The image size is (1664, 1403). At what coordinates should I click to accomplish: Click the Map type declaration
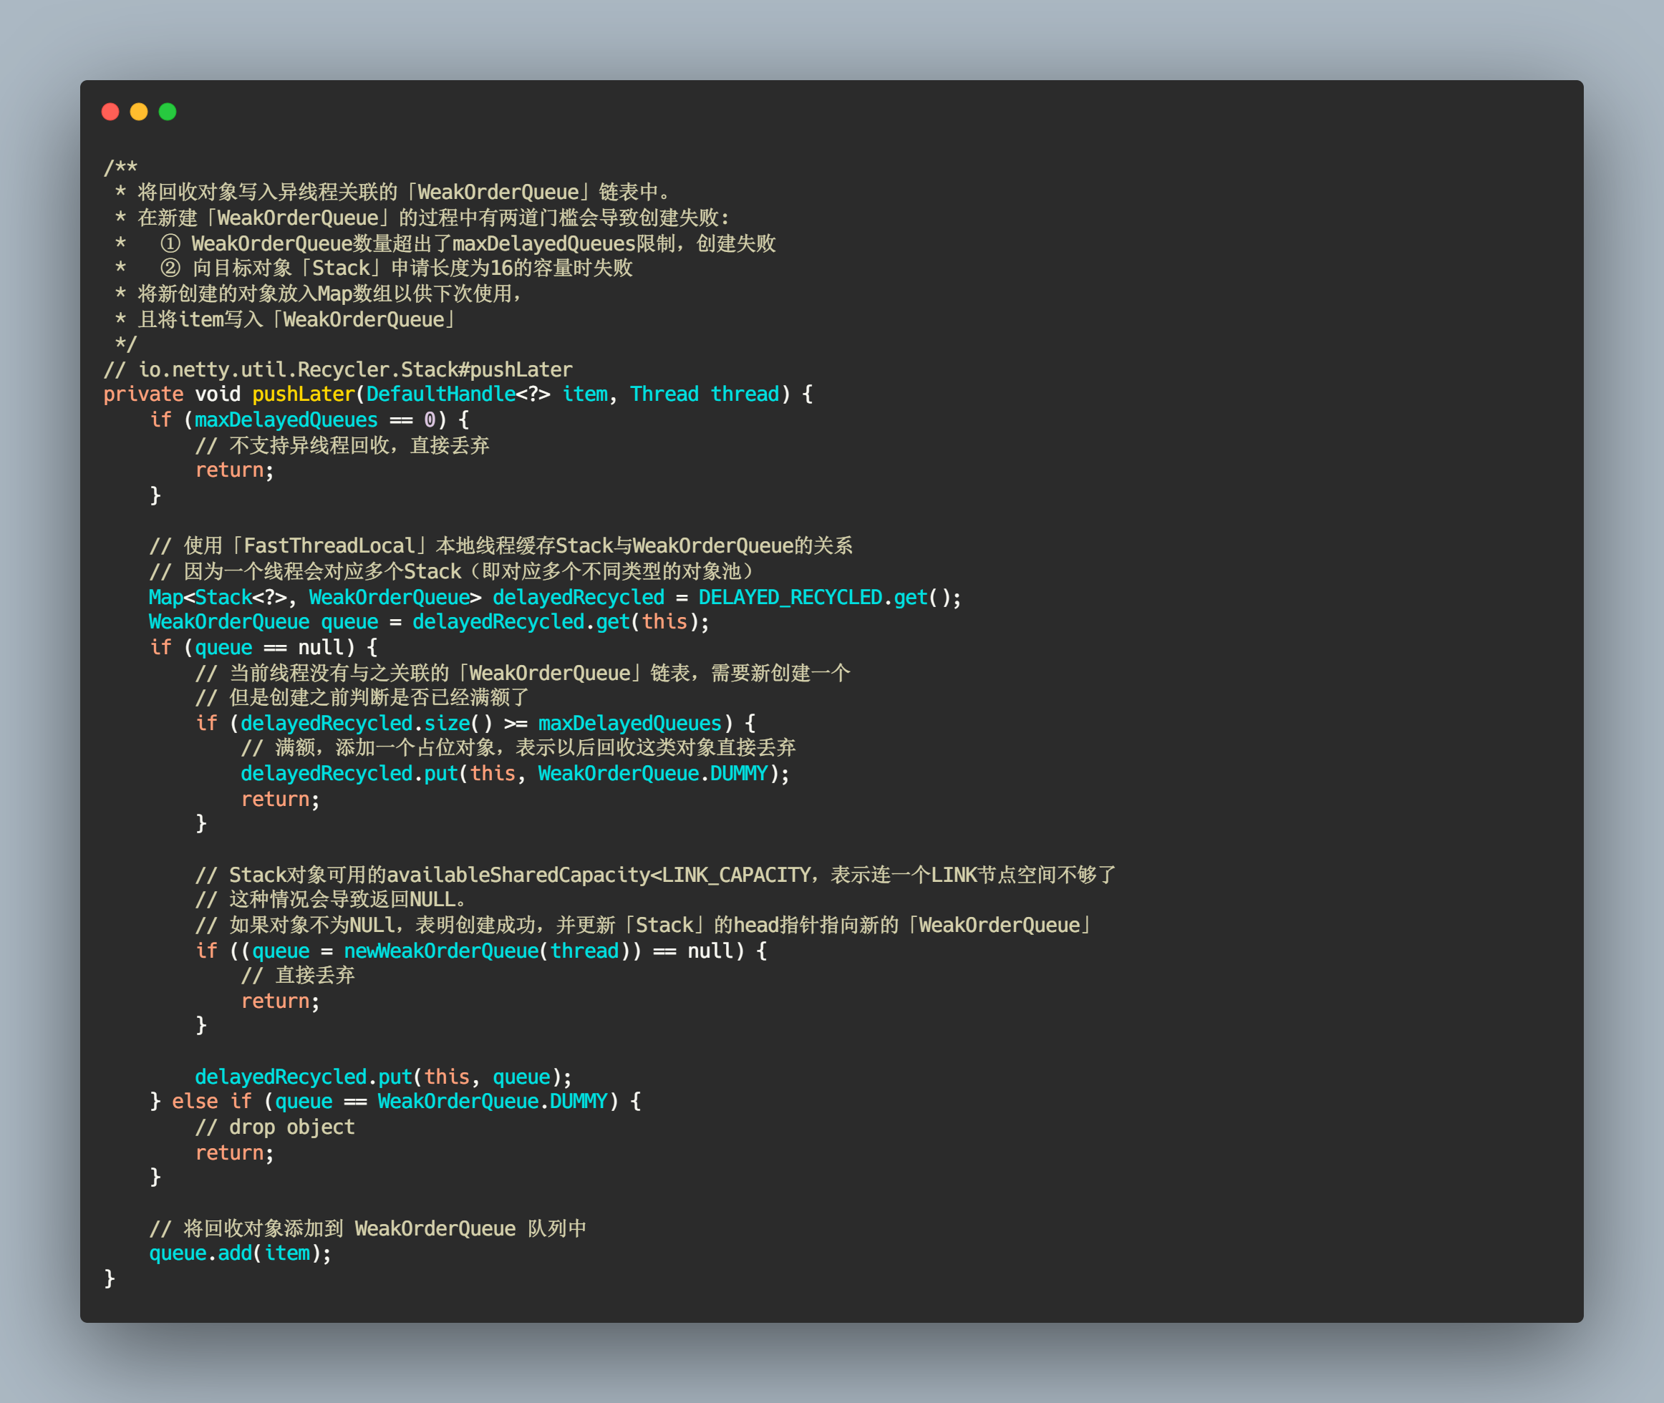click(x=165, y=597)
